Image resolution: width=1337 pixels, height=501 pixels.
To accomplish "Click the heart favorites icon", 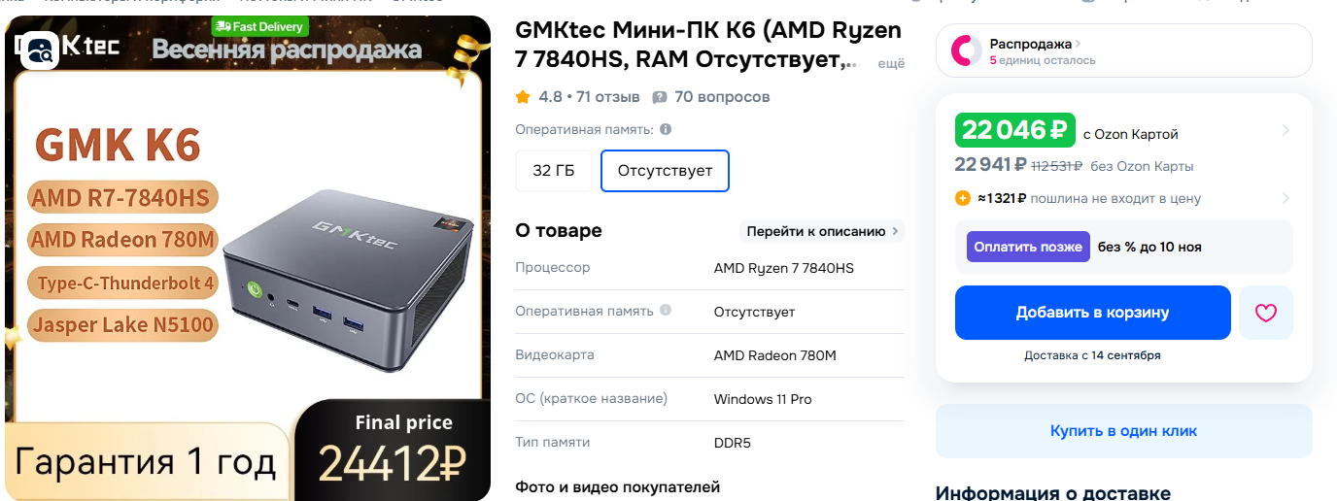I will coord(1265,313).
